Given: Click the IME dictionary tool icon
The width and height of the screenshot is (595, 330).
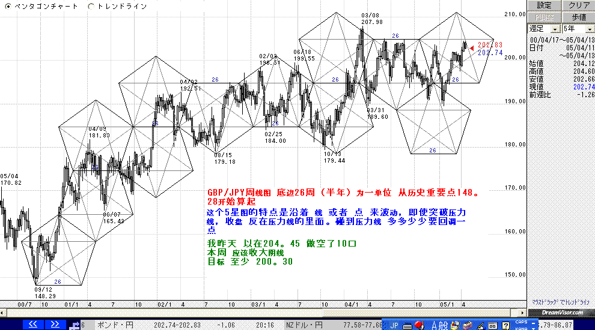Looking at the screenshot, I should point(493,325).
